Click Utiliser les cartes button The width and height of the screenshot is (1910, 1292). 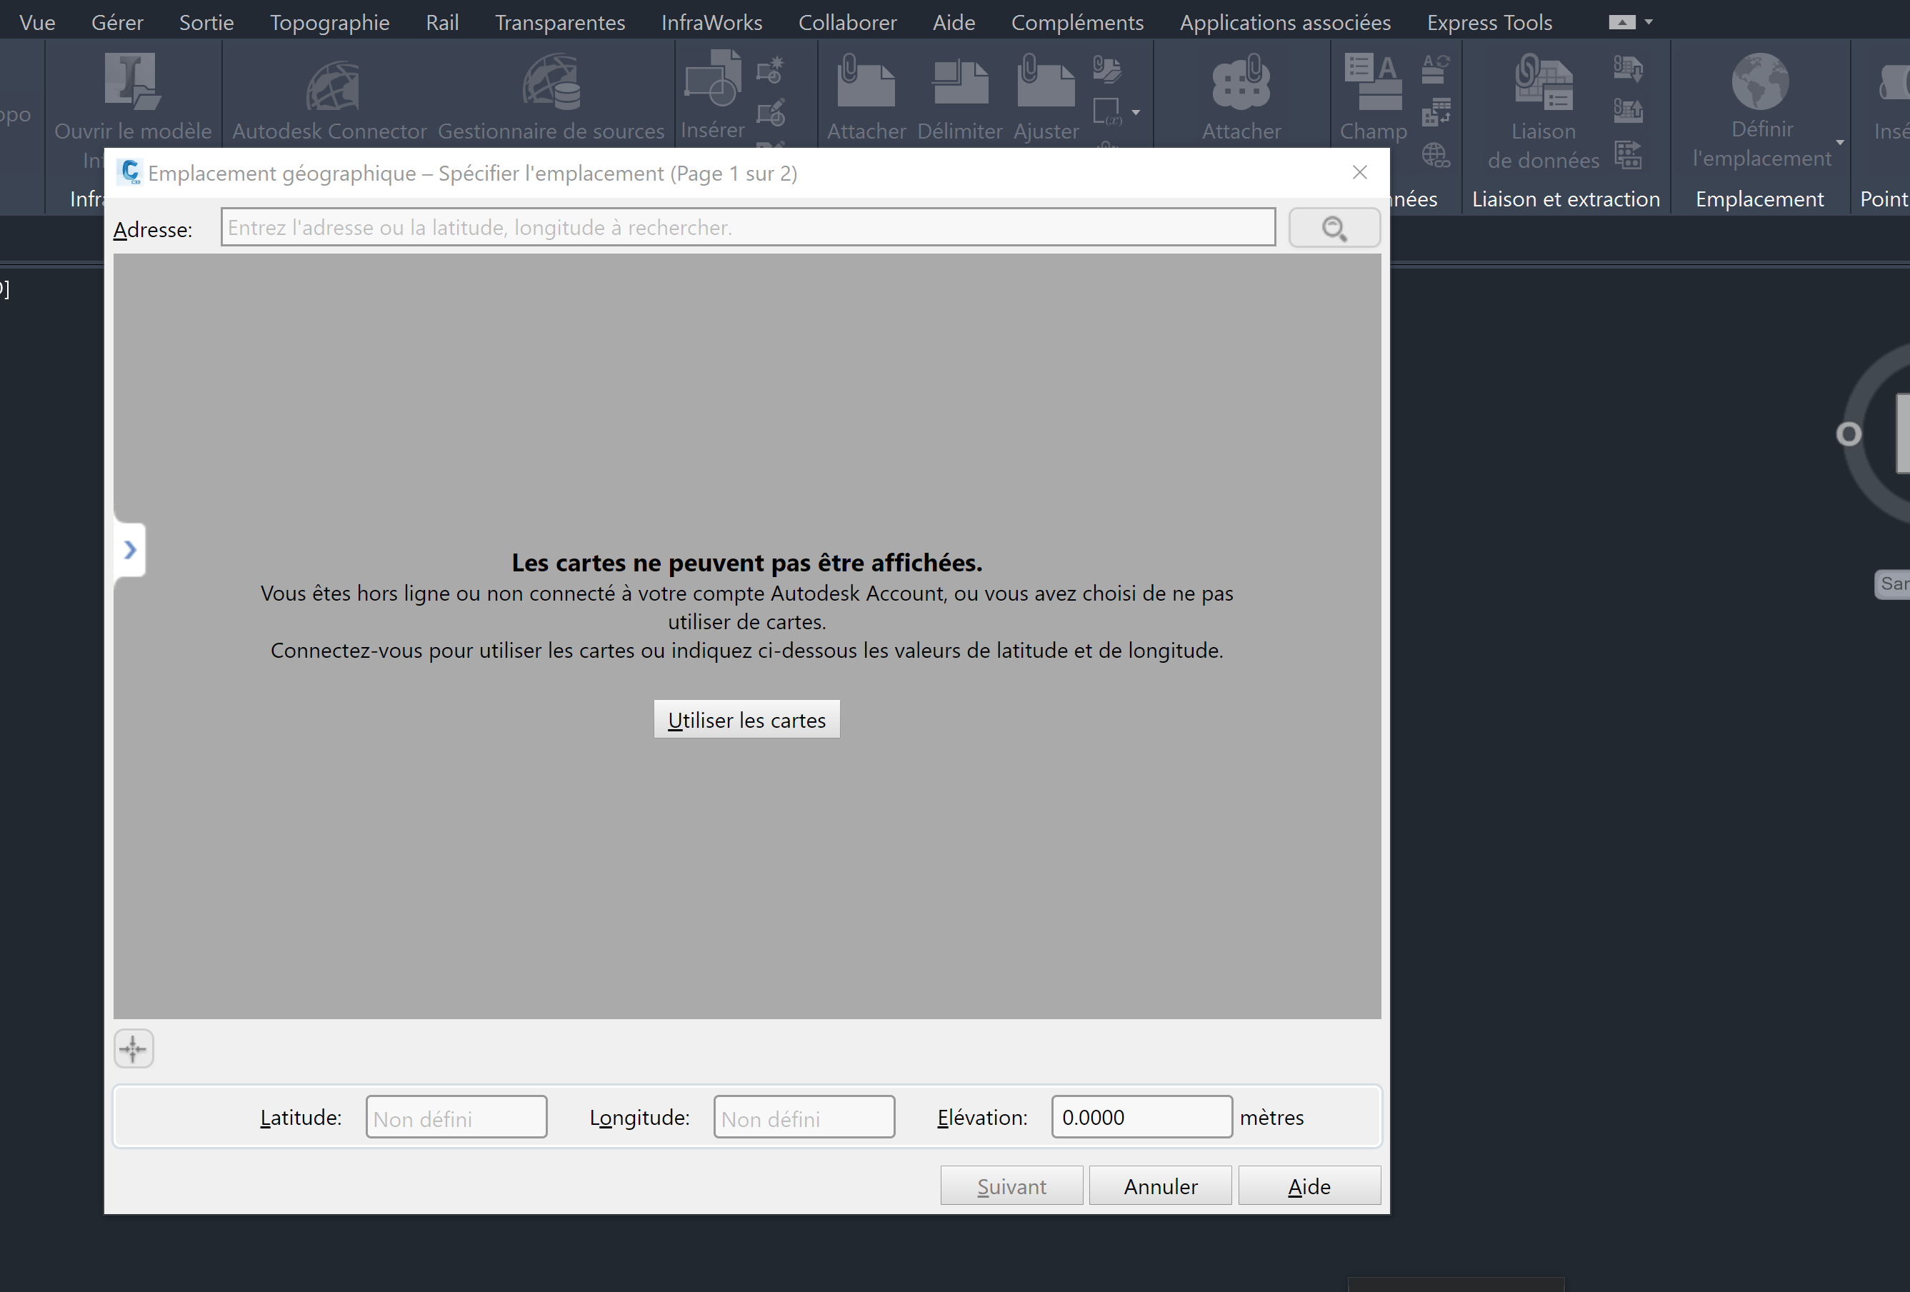pyautogui.click(x=746, y=719)
